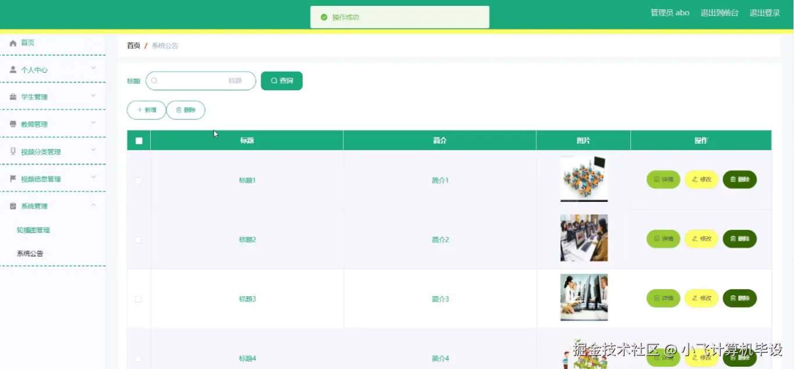Click 修改 button for 标题1 row
Viewport: 794px width, 369px height.
[x=701, y=180]
